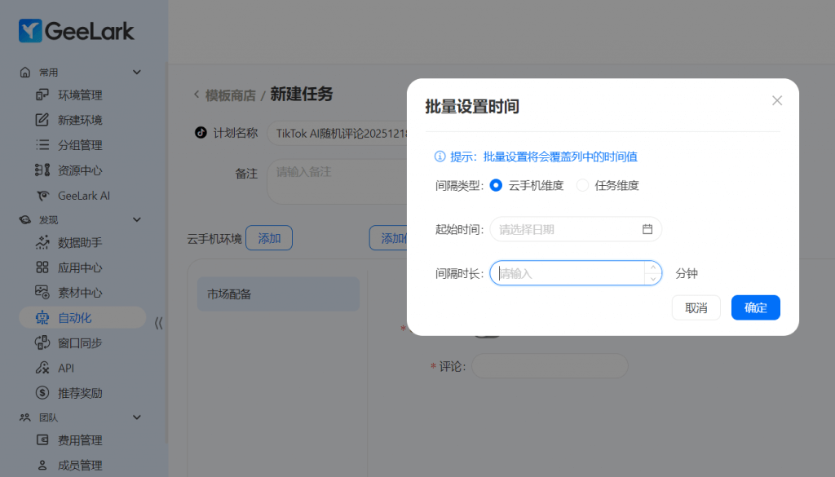Viewport: 835px width, 477px height.
Task: Click the 数据助手 icon in sidebar
Action: click(42, 242)
